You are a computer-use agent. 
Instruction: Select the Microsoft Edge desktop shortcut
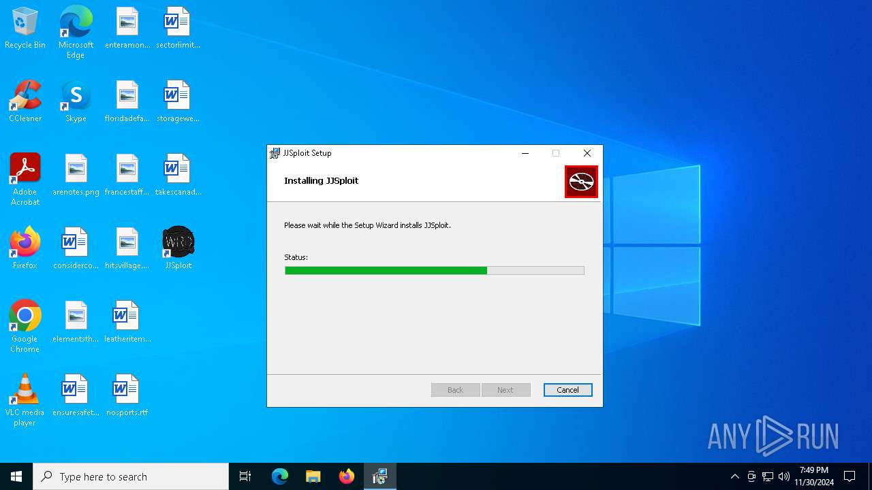(76, 33)
